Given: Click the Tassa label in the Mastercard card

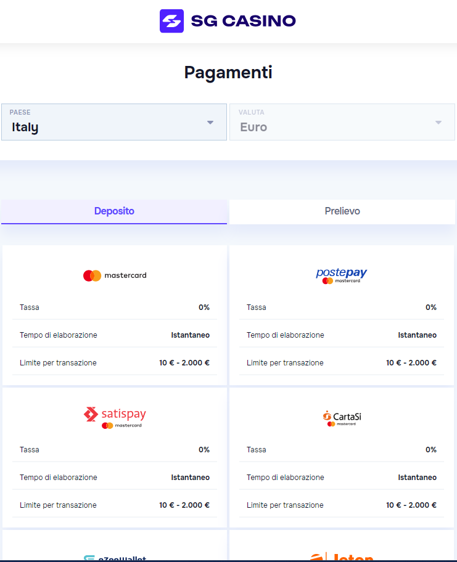Looking at the screenshot, I should pyautogui.click(x=30, y=307).
